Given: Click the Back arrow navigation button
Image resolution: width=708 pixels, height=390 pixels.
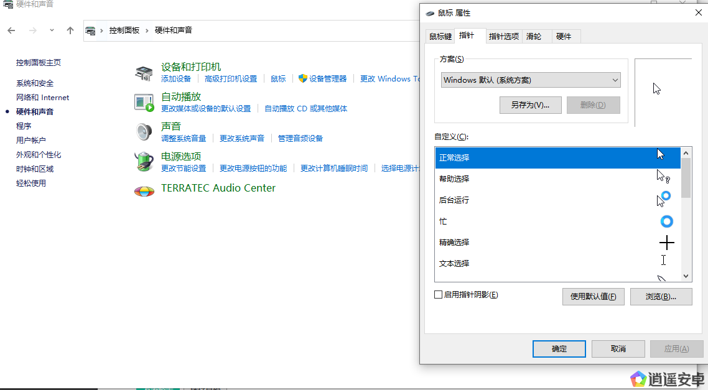Looking at the screenshot, I should 12,30.
